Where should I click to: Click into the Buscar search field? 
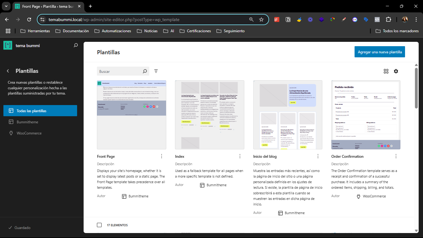click(119, 71)
